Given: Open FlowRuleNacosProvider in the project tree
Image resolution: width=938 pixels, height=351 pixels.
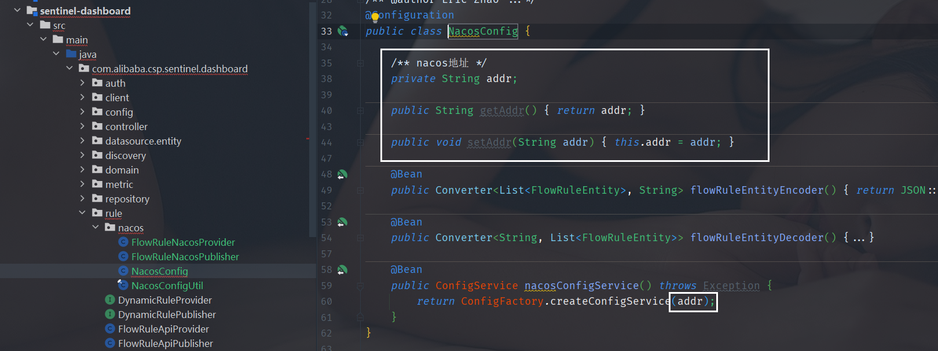Looking at the screenshot, I should [183, 242].
